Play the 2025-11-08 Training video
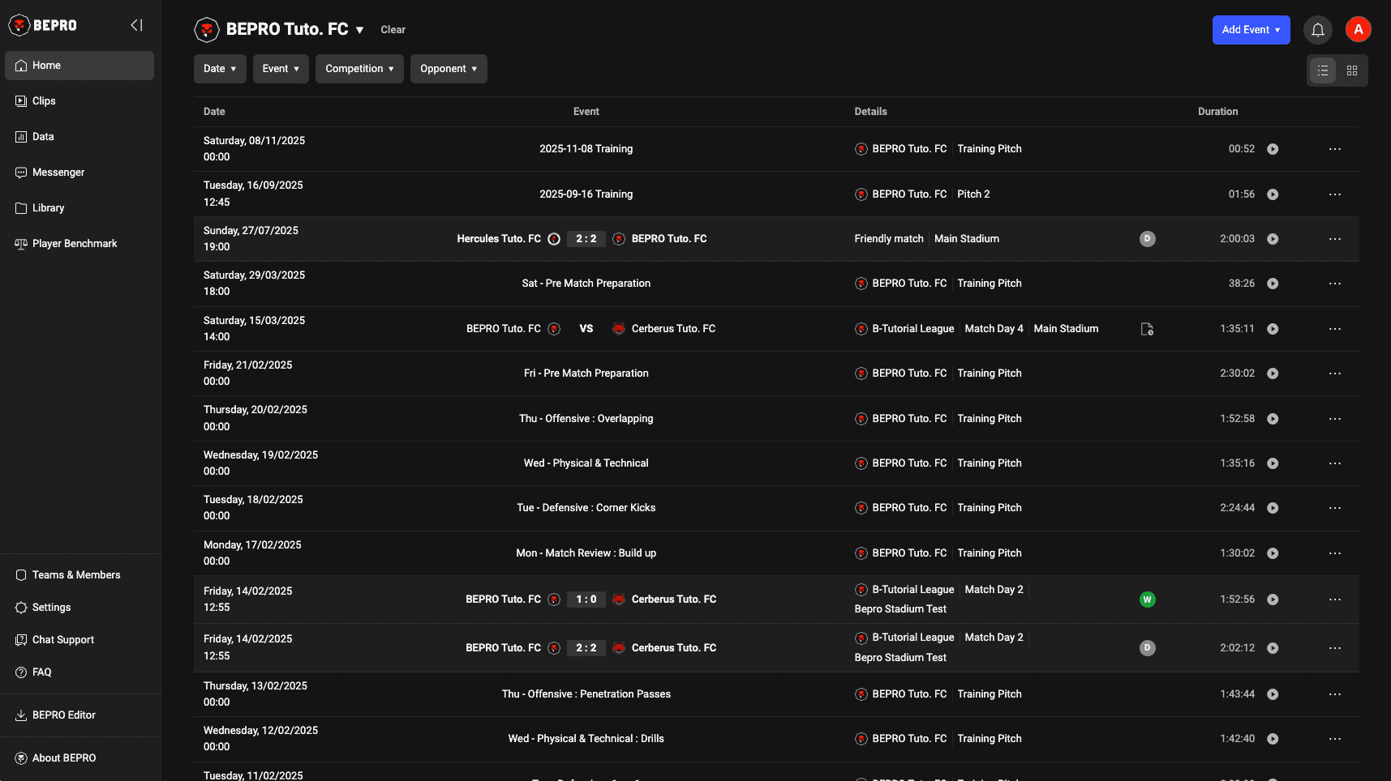 tap(1273, 149)
